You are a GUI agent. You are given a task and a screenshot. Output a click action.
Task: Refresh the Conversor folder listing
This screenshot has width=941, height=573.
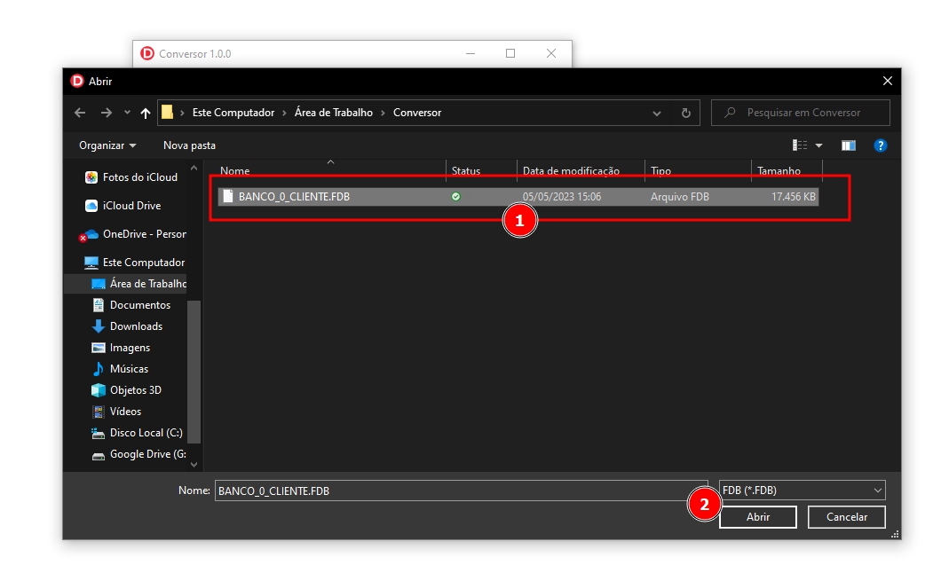click(685, 113)
